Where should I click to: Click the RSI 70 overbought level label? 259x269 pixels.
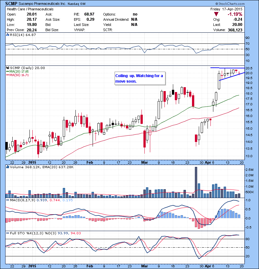[x=248, y=43]
